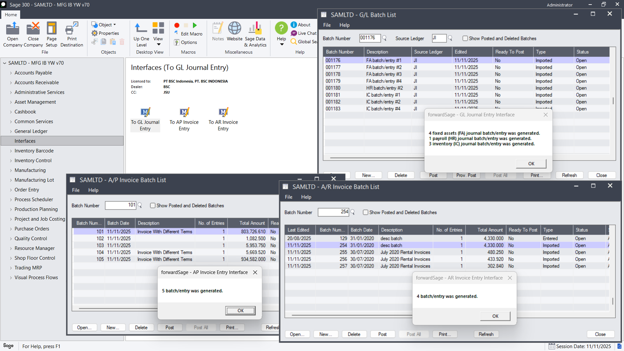The width and height of the screenshot is (624, 351).
Task: Click OK in GL Journal Entry Interface dialog
Action: 531,164
